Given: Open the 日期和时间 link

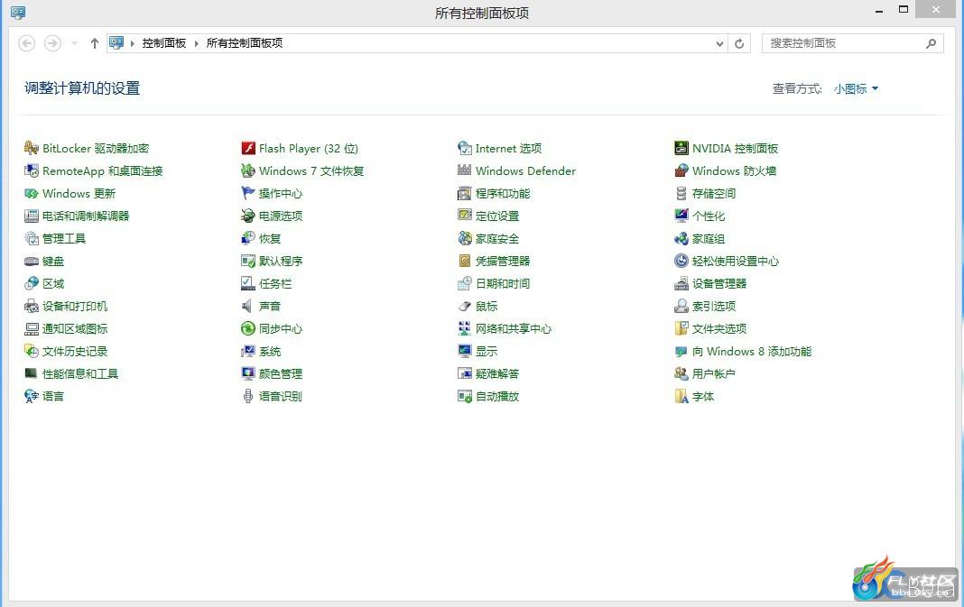Looking at the screenshot, I should tap(503, 283).
